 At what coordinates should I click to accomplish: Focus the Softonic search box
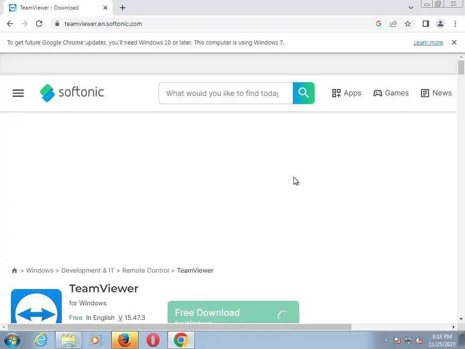(x=226, y=93)
